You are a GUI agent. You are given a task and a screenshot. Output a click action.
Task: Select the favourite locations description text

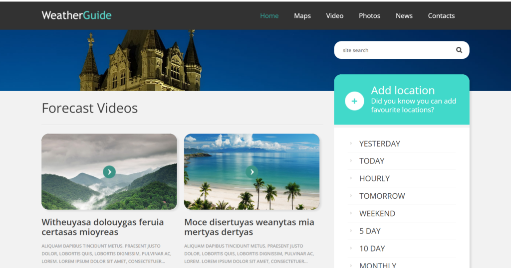pyautogui.click(x=414, y=106)
